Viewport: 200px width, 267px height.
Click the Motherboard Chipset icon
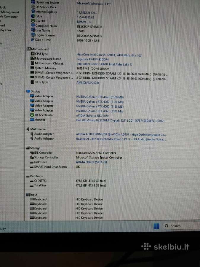(33, 63)
